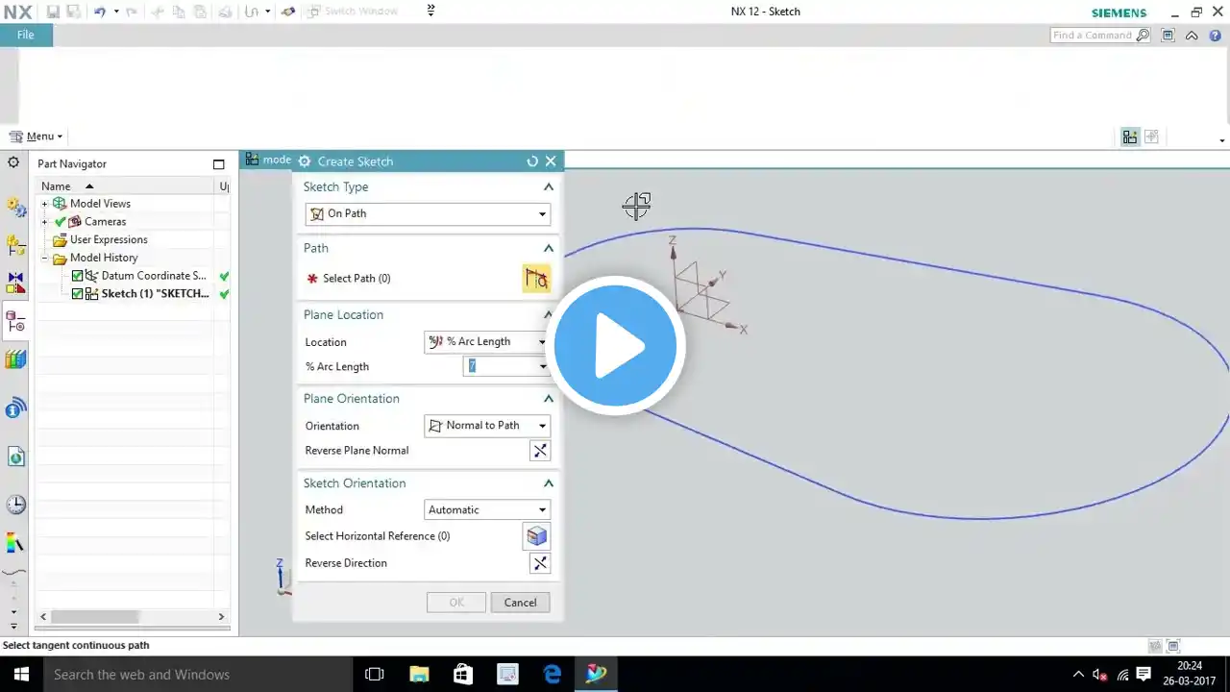
Task: Toggle the Sketch (1) checkbox
Action: (78, 294)
